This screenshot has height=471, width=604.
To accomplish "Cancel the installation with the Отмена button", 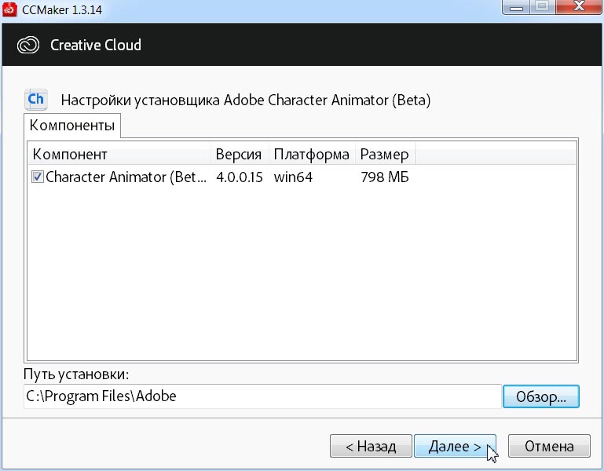I will (x=549, y=447).
